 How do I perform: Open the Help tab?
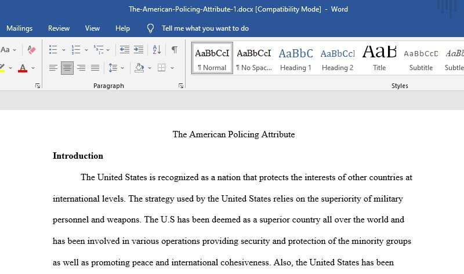point(122,28)
